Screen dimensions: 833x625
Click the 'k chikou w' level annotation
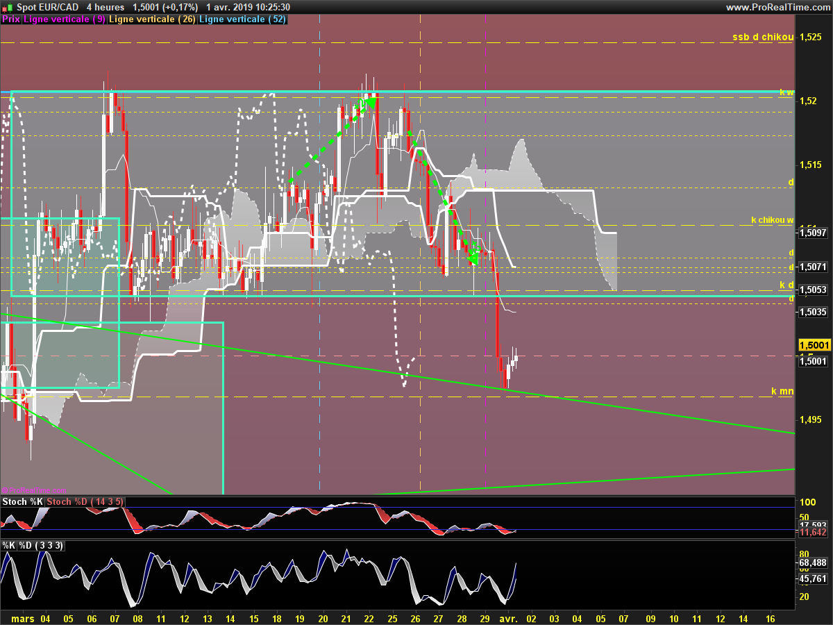point(772,220)
